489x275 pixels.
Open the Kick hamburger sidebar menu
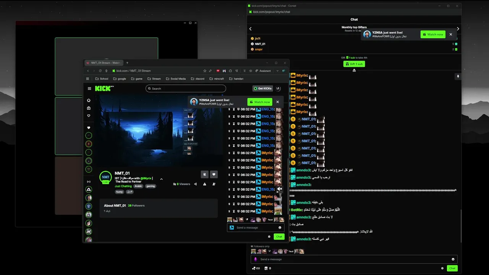point(89,89)
